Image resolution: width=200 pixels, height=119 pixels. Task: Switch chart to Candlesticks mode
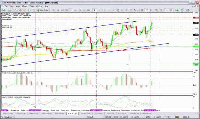(147, 10)
